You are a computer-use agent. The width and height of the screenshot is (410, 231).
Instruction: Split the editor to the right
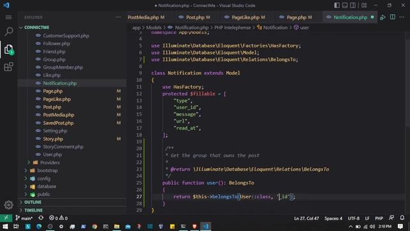pos(393,17)
